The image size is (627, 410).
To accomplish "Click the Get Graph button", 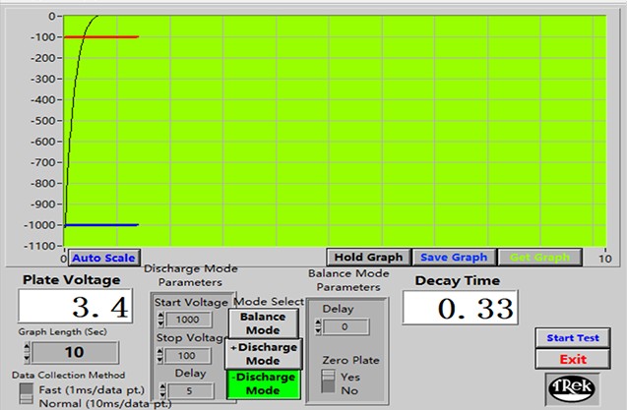I will pos(539,258).
